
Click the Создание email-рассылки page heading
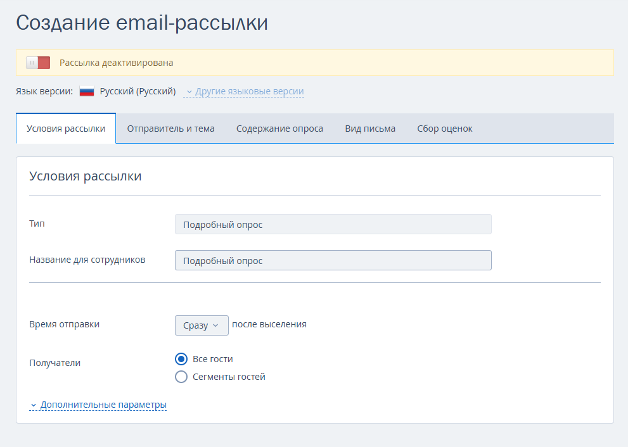click(142, 23)
